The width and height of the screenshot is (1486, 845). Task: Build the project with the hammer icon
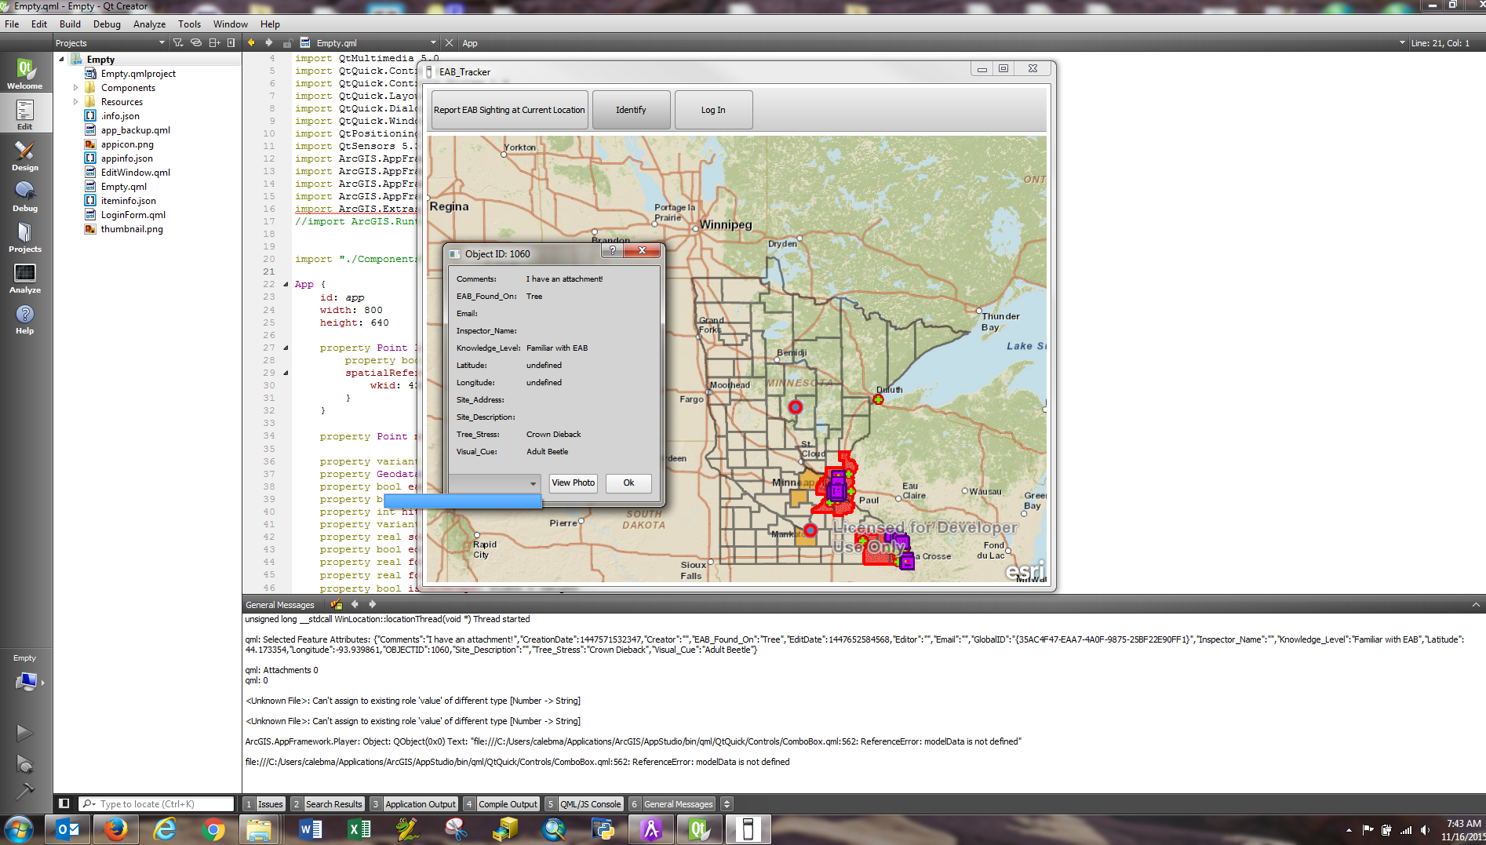click(x=24, y=790)
